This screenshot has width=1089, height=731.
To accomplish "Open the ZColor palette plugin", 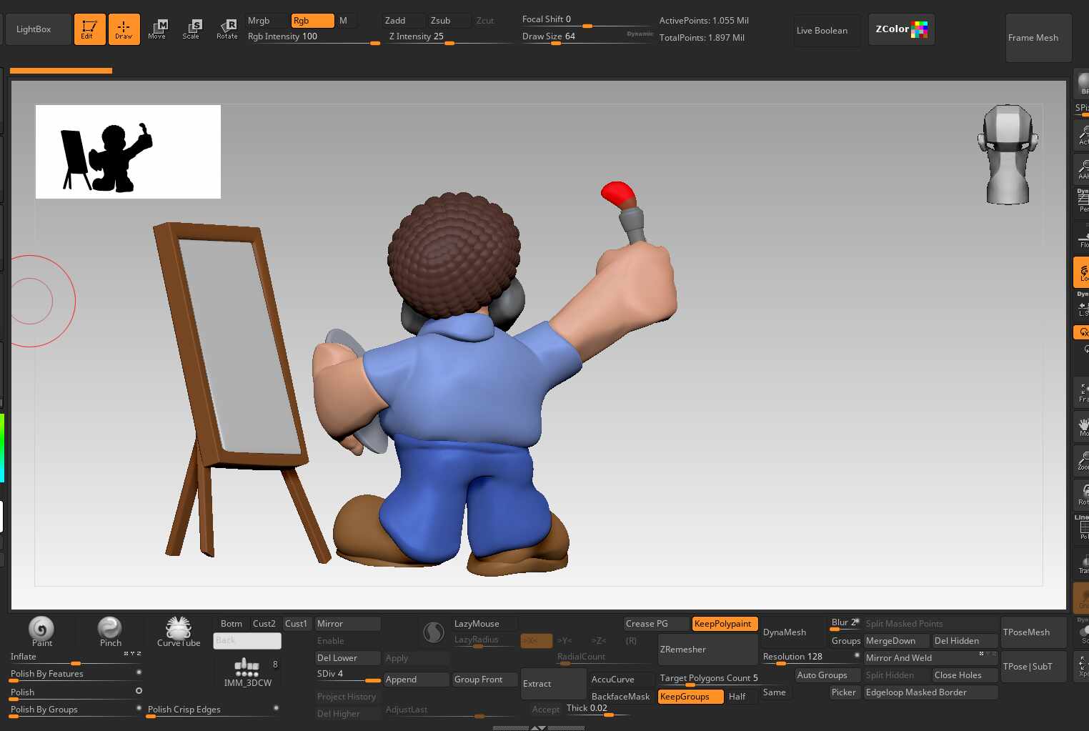I will pyautogui.click(x=900, y=29).
